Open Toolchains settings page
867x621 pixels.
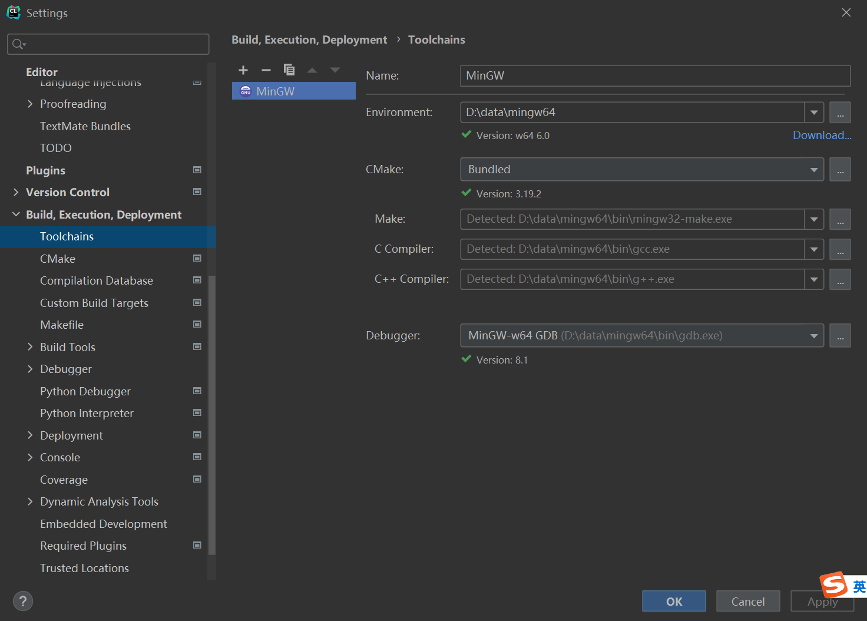pyautogui.click(x=108, y=237)
